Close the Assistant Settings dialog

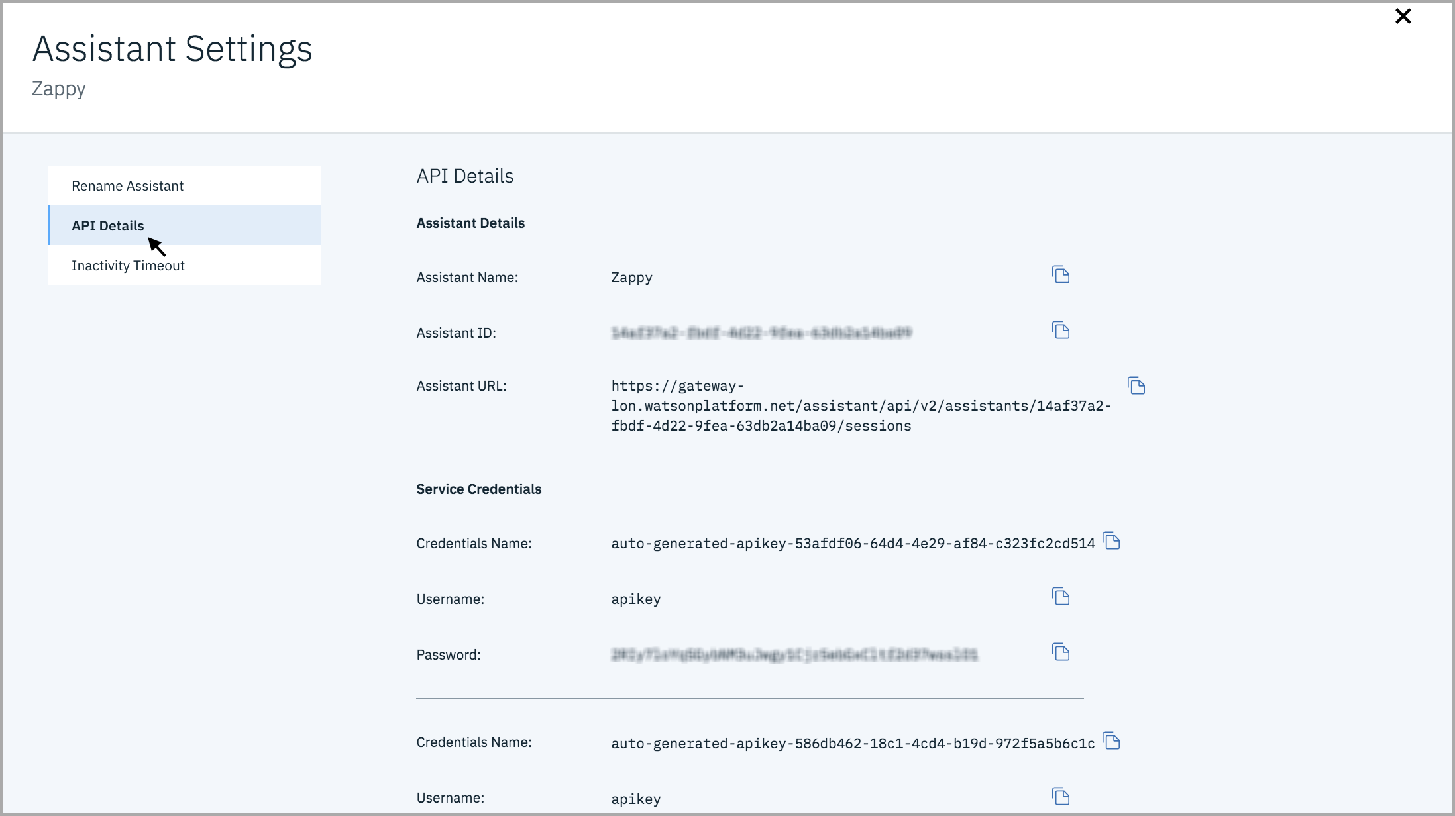coord(1403,16)
